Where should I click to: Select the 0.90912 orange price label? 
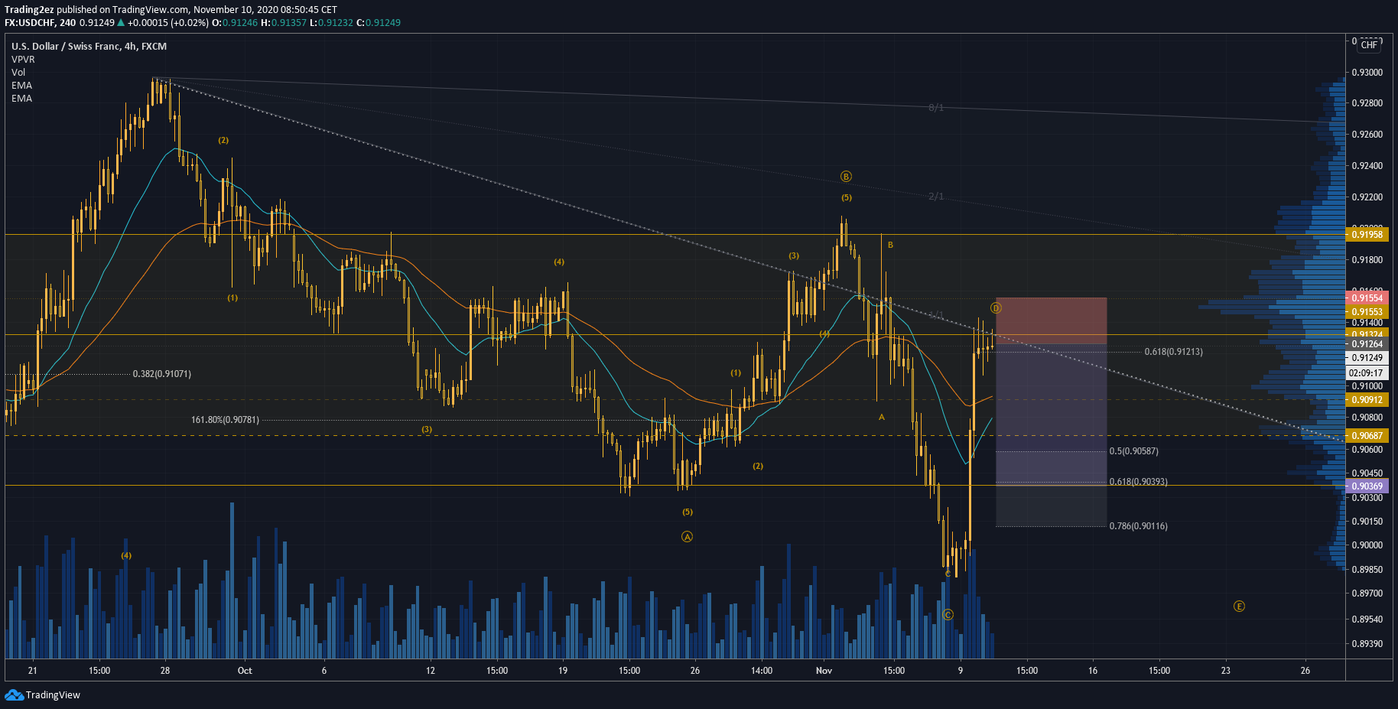click(x=1367, y=400)
